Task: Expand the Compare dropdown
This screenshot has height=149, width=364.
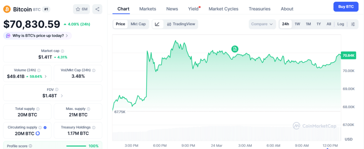Action: (262, 24)
